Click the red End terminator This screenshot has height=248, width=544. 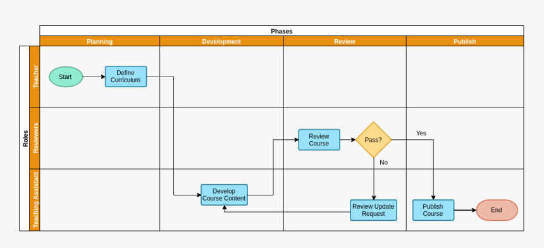pyautogui.click(x=497, y=210)
